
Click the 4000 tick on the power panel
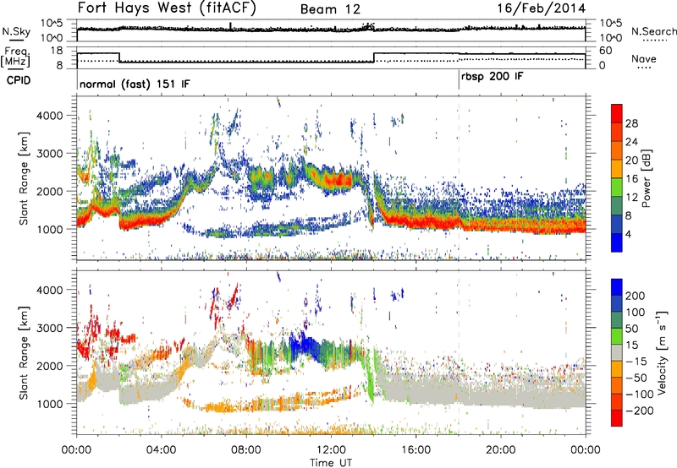tap(50, 116)
